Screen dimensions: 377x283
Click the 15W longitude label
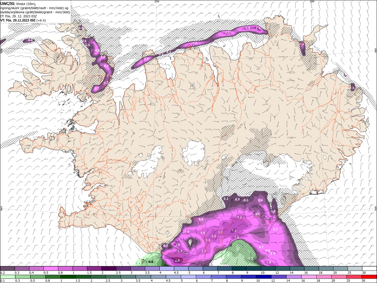point(312,1)
